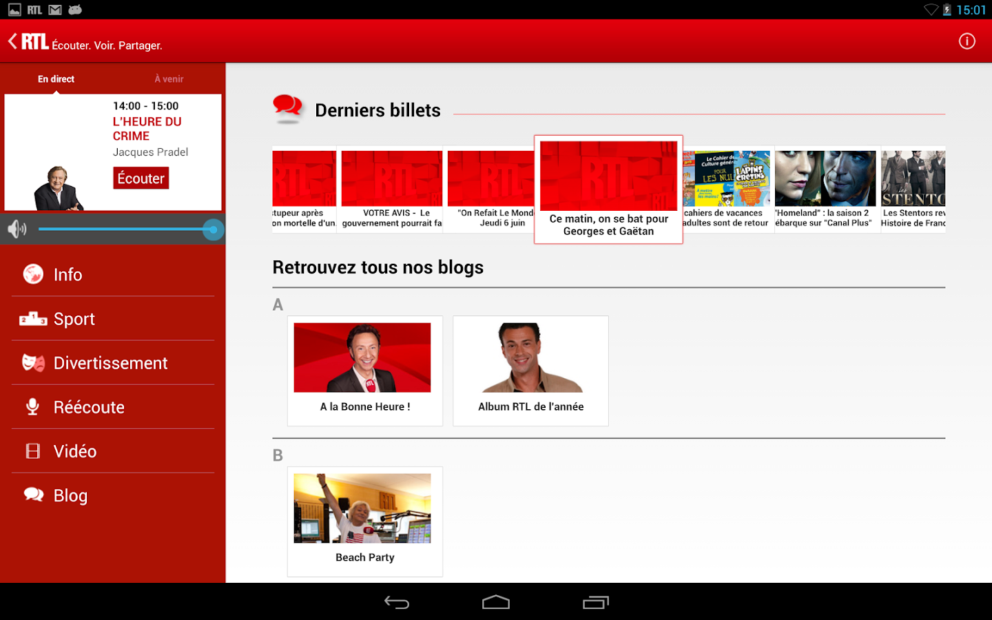Tap the RTL notification icon in status bar

34,10
